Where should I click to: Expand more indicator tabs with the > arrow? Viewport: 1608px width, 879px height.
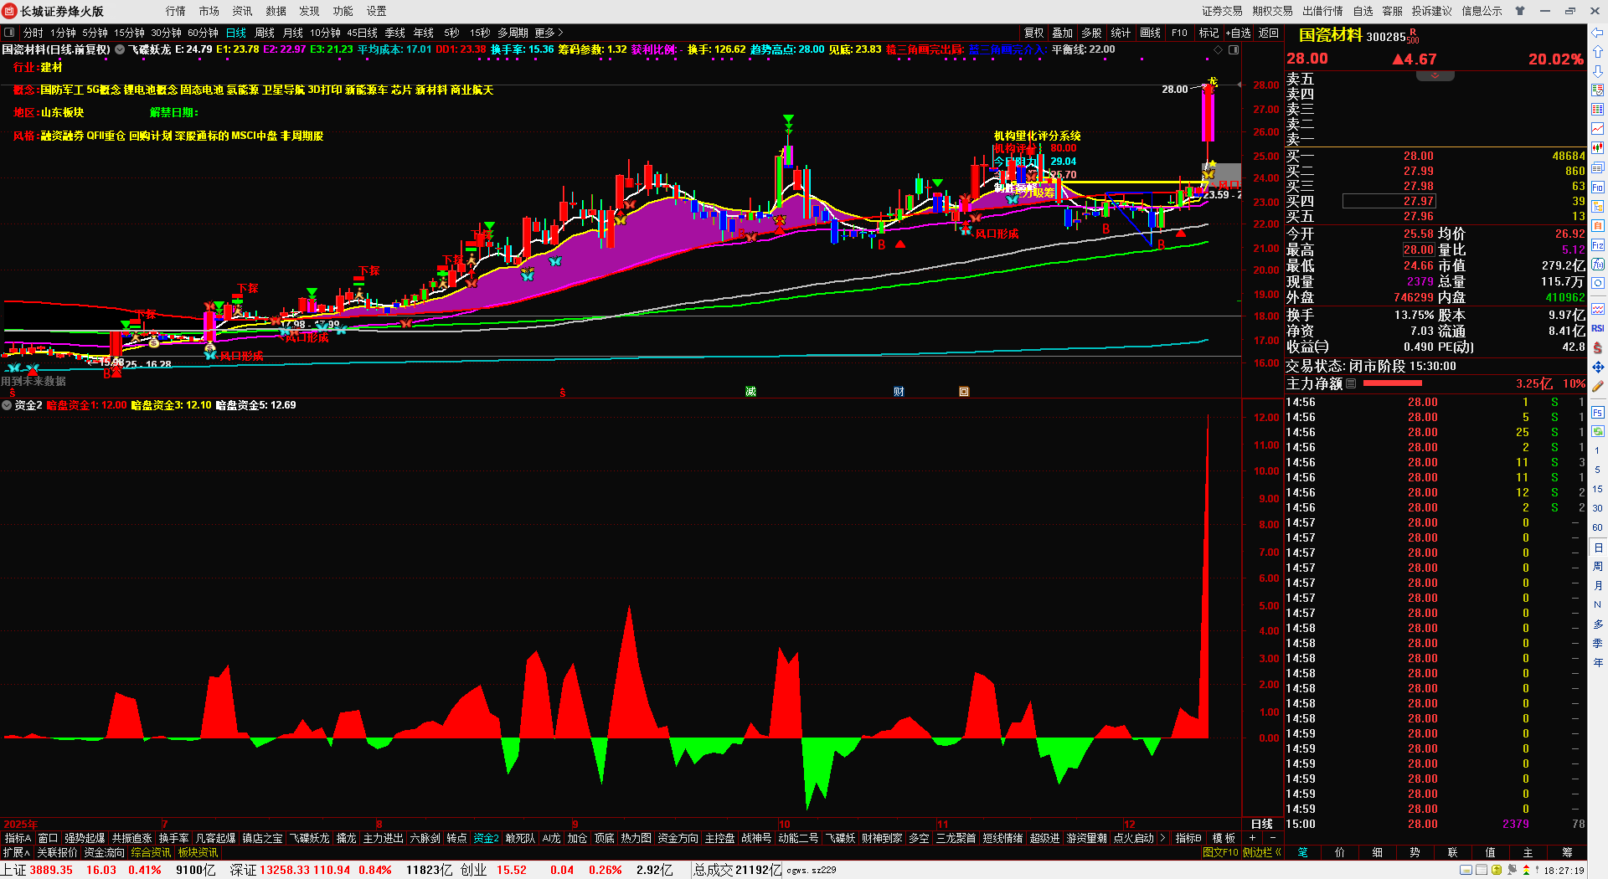[1162, 838]
